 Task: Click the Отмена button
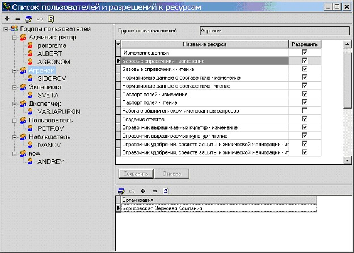[172, 173]
